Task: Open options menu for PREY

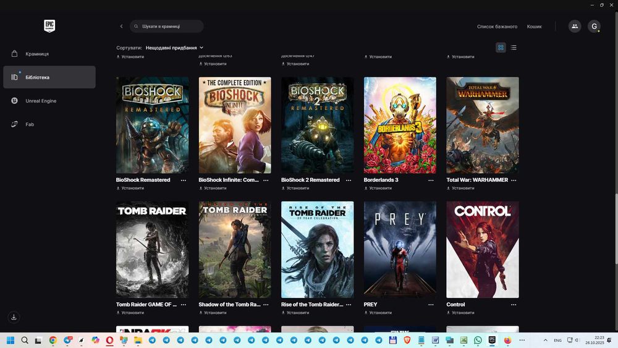Action: point(431,305)
